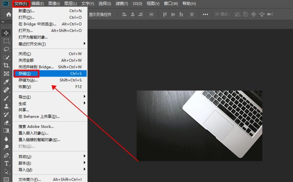Select the Pen tool
Image resolution: width=293 pixels, height=182 pixels.
tap(6, 155)
